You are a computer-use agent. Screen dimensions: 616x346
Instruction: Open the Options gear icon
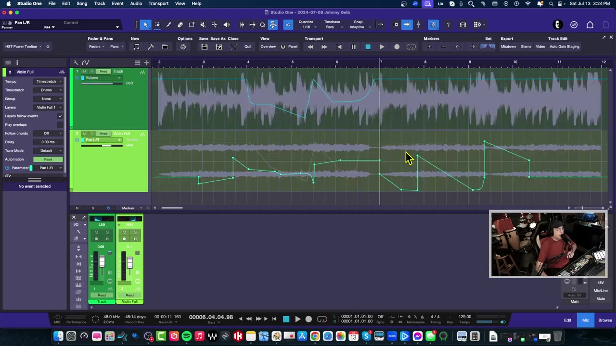coord(183,47)
